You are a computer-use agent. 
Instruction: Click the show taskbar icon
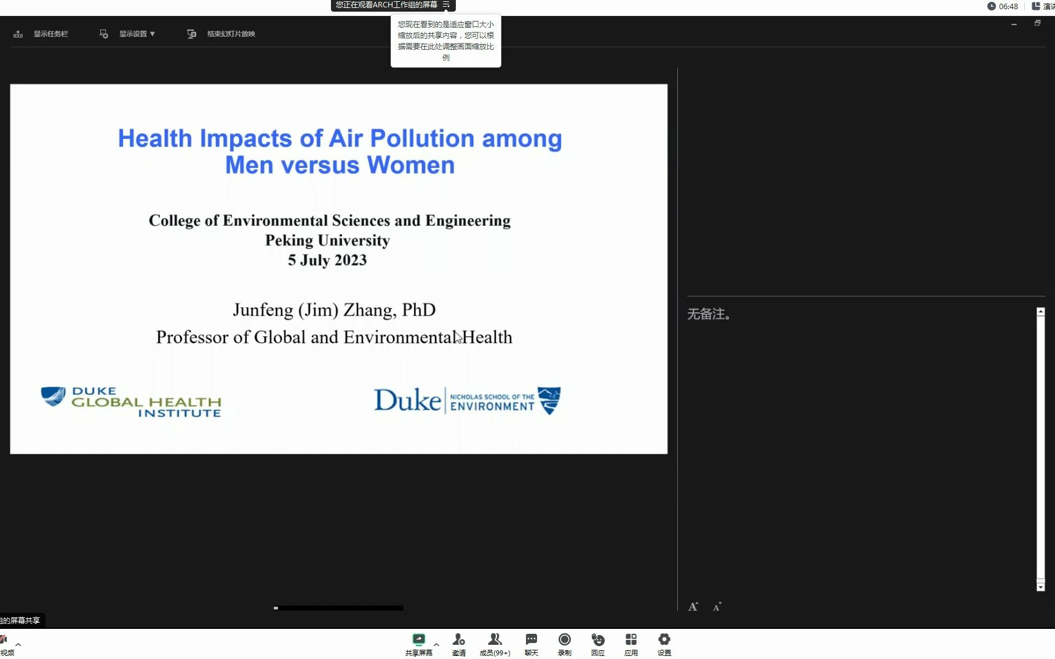18,34
